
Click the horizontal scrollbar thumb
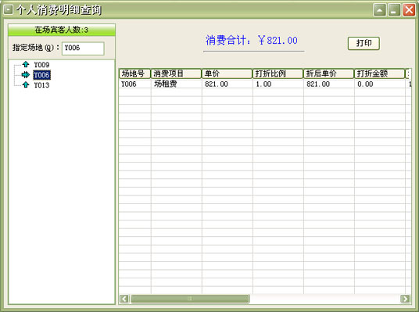(190, 299)
